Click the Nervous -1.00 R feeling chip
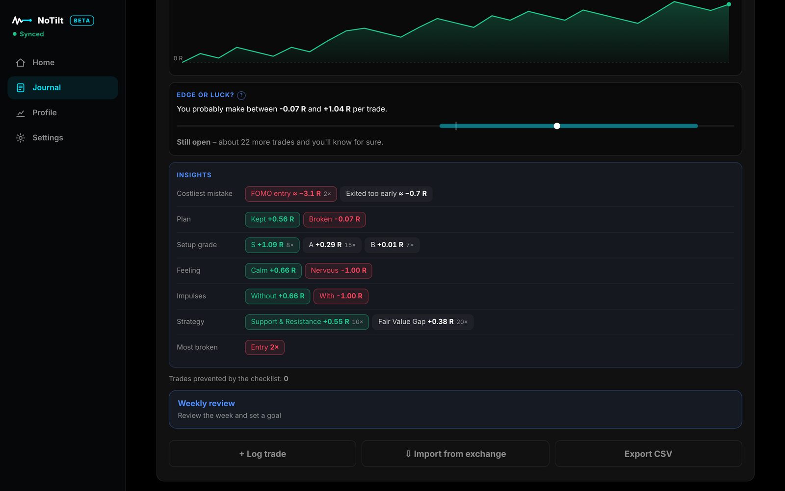Image resolution: width=785 pixels, height=491 pixels. coord(339,270)
